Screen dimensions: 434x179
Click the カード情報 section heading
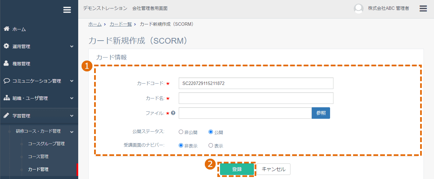[111, 57]
